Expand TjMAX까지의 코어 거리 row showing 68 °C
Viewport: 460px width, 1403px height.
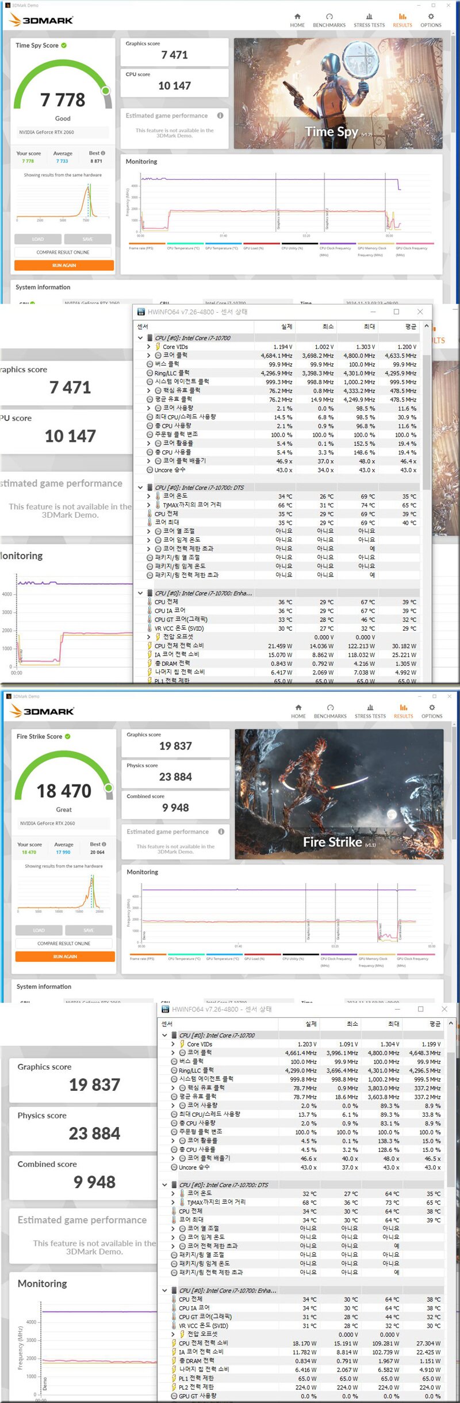pyautogui.click(x=173, y=1202)
